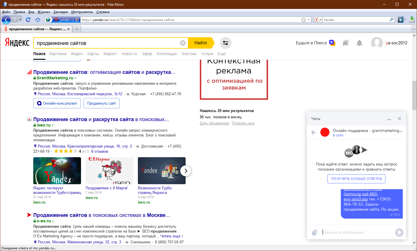Show next iseo.ru news carousel items
Viewport: 417px width, 251px height.
(186, 171)
